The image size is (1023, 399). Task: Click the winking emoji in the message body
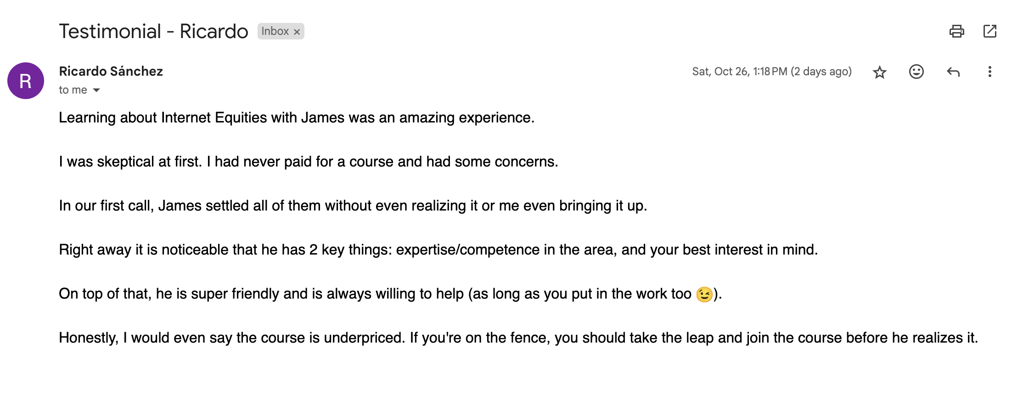[706, 293]
